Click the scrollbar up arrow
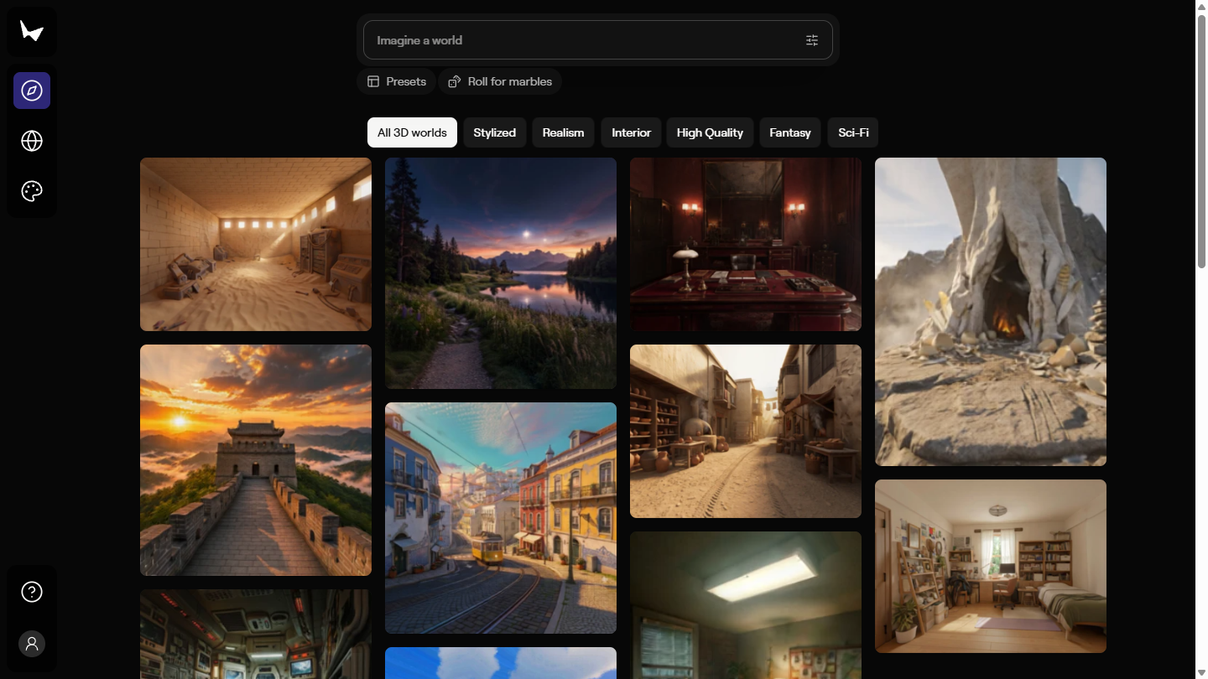1208x679 pixels. tap(1201, 7)
